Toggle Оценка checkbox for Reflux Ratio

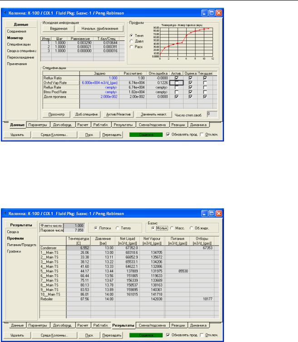(190, 78)
